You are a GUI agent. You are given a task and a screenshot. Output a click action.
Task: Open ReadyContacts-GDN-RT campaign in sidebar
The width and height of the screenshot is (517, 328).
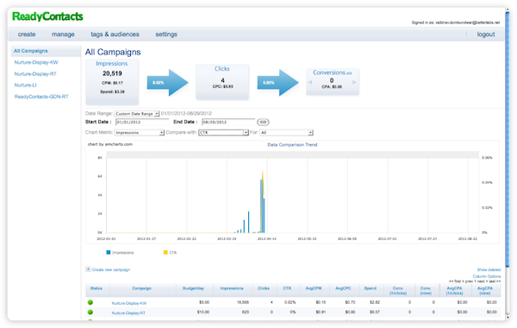tap(41, 97)
